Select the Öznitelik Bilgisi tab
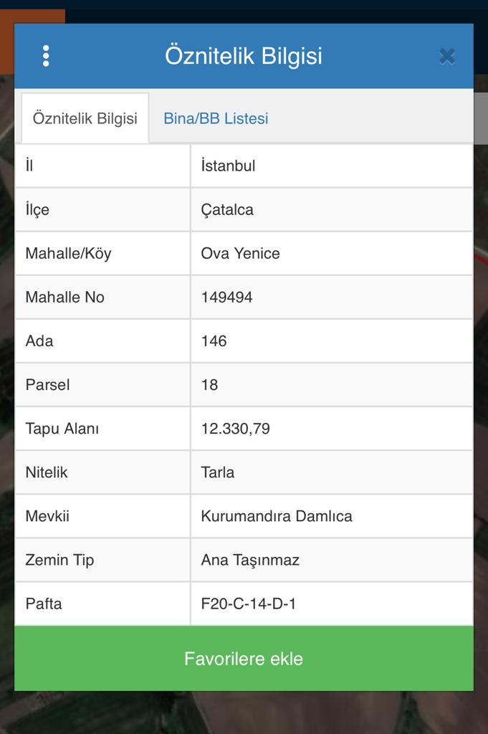This screenshot has width=488, height=734. (x=85, y=118)
